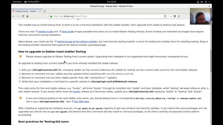Bookmark this page with the star
This screenshot has height=125, width=223.
(179, 16)
